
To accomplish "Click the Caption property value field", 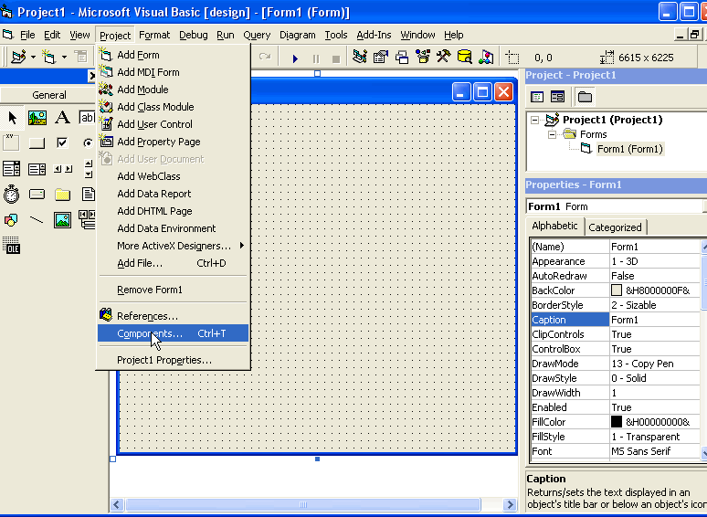I will click(654, 320).
